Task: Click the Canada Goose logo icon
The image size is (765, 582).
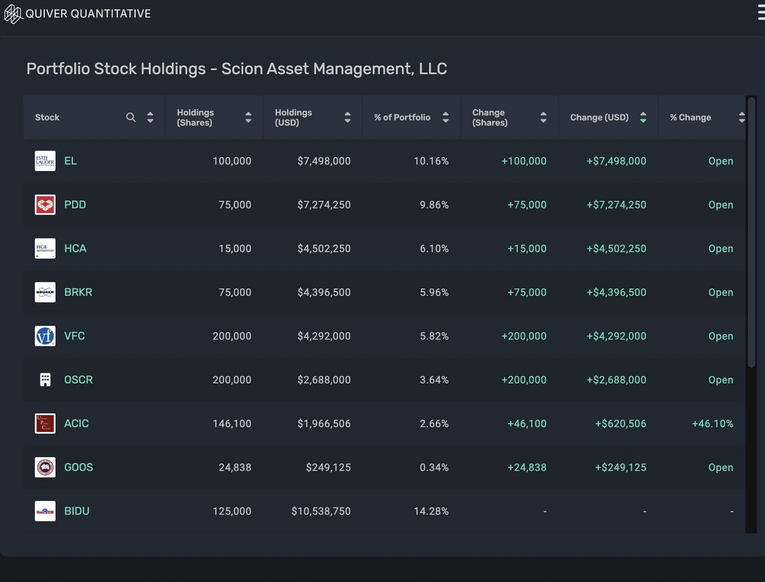Action: click(x=45, y=468)
